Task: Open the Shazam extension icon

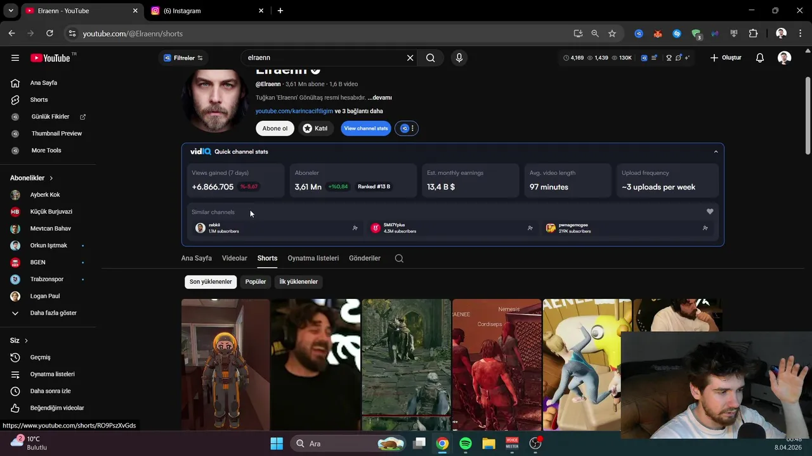Action: point(677,34)
